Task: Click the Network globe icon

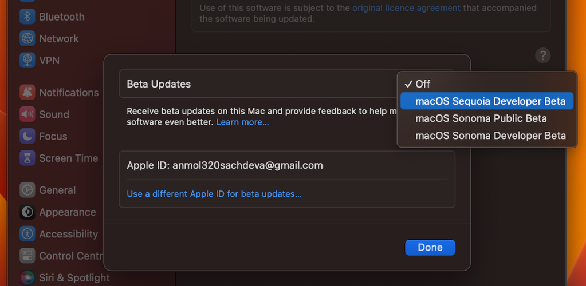Action: 27,38
